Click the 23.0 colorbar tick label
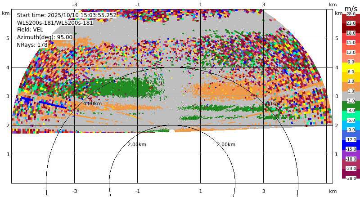Screen dimensions: 360x197 point(351,23)
